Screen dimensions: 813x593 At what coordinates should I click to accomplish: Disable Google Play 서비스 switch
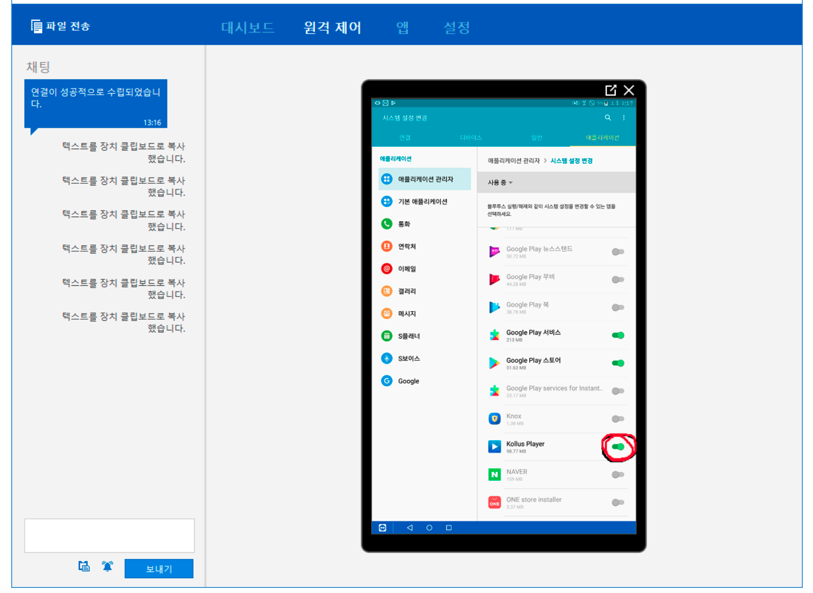[618, 335]
